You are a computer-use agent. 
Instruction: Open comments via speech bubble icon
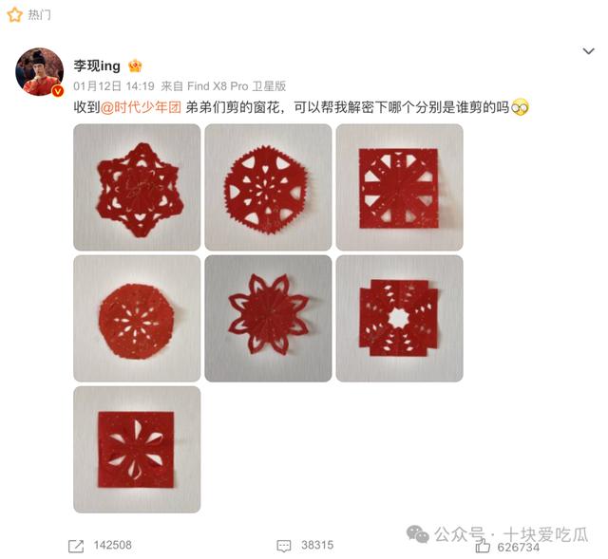pyautogui.click(x=284, y=546)
